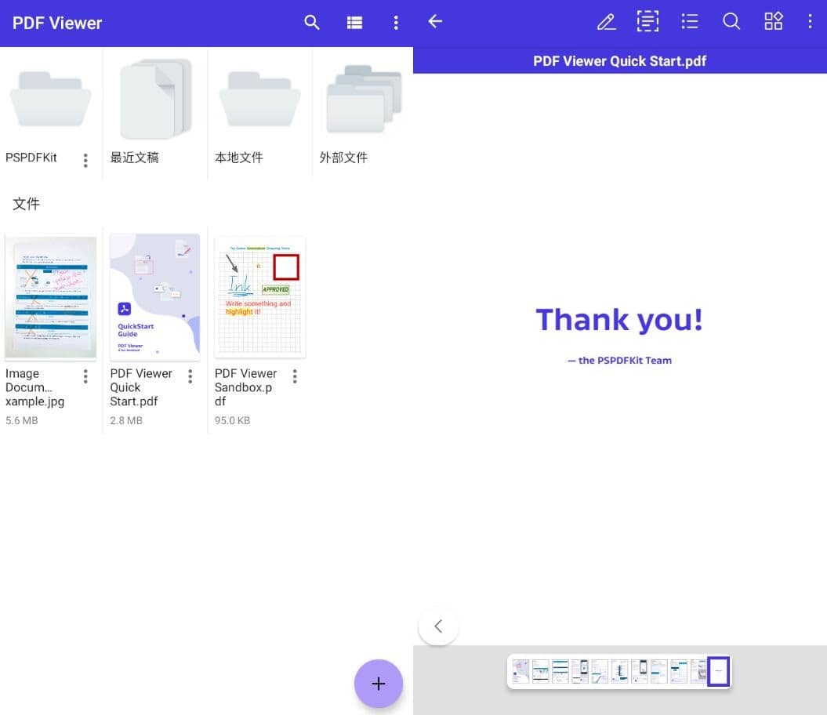Open the PSPDFKit folder
Screen dimensions: 827x715
[x=51, y=102]
